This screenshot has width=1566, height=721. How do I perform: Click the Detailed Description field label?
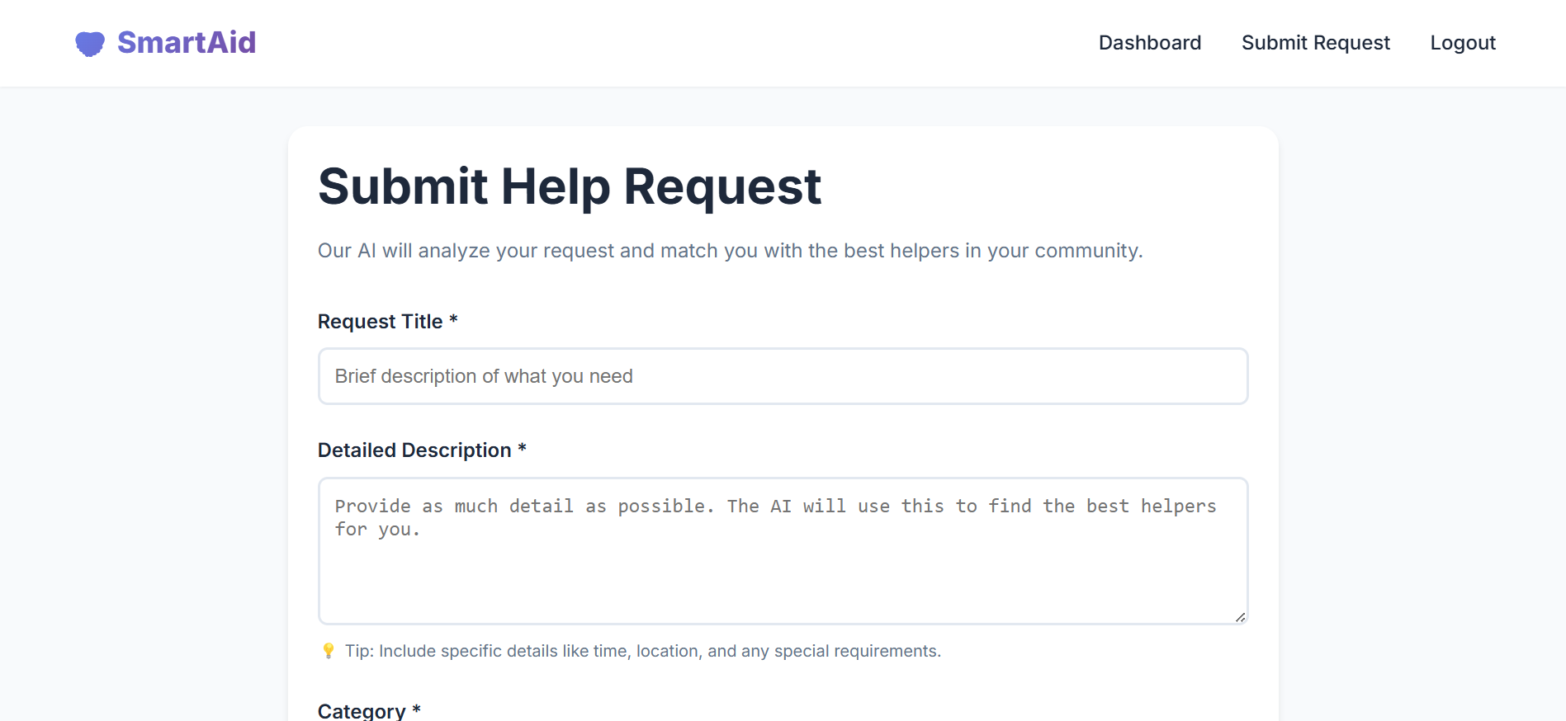tap(414, 450)
